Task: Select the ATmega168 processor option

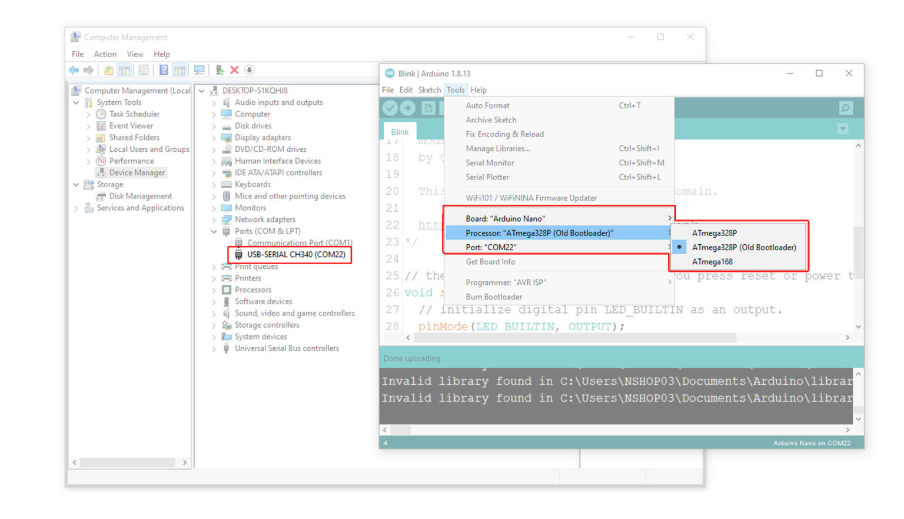Action: (x=712, y=262)
